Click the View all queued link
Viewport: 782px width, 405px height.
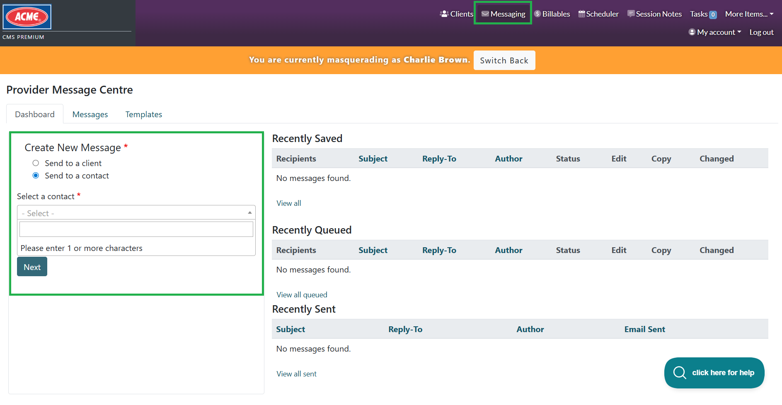[x=302, y=295]
